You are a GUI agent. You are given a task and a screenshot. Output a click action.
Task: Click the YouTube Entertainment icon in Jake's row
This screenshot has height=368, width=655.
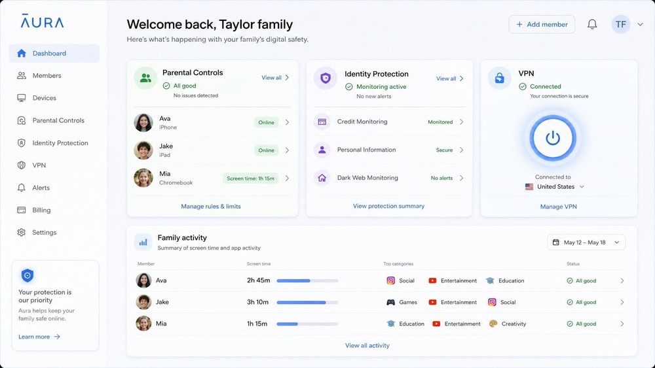pos(432,302)
